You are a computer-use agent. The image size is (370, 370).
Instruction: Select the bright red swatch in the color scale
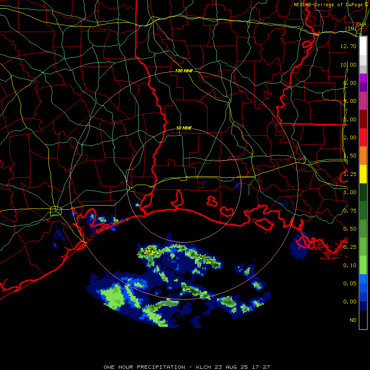(x=363, y=137)
